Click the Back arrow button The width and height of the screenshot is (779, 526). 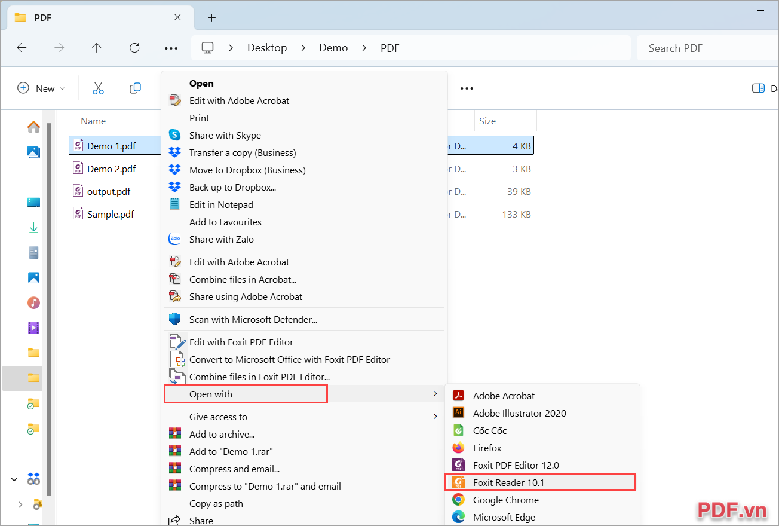22,48
